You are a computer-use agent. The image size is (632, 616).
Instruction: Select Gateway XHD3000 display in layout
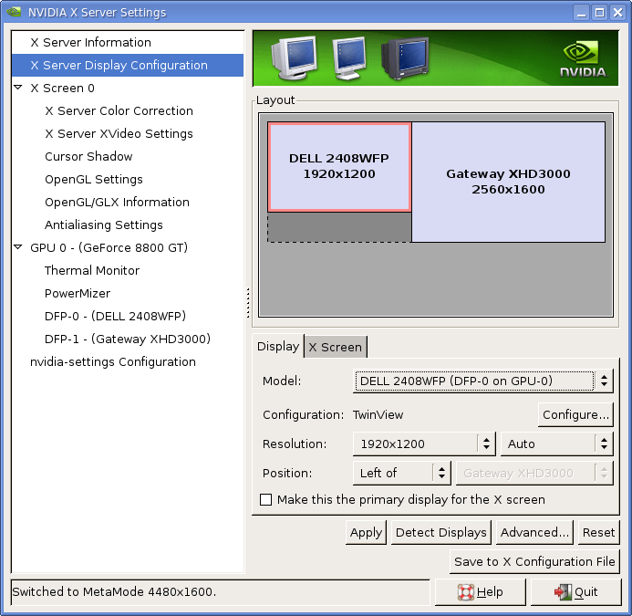(508, 182)
